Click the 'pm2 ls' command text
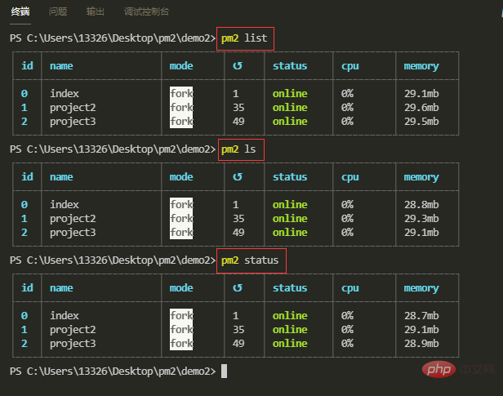Image resolution: width=503 pixels, height=396 pixels. [238, 149]
